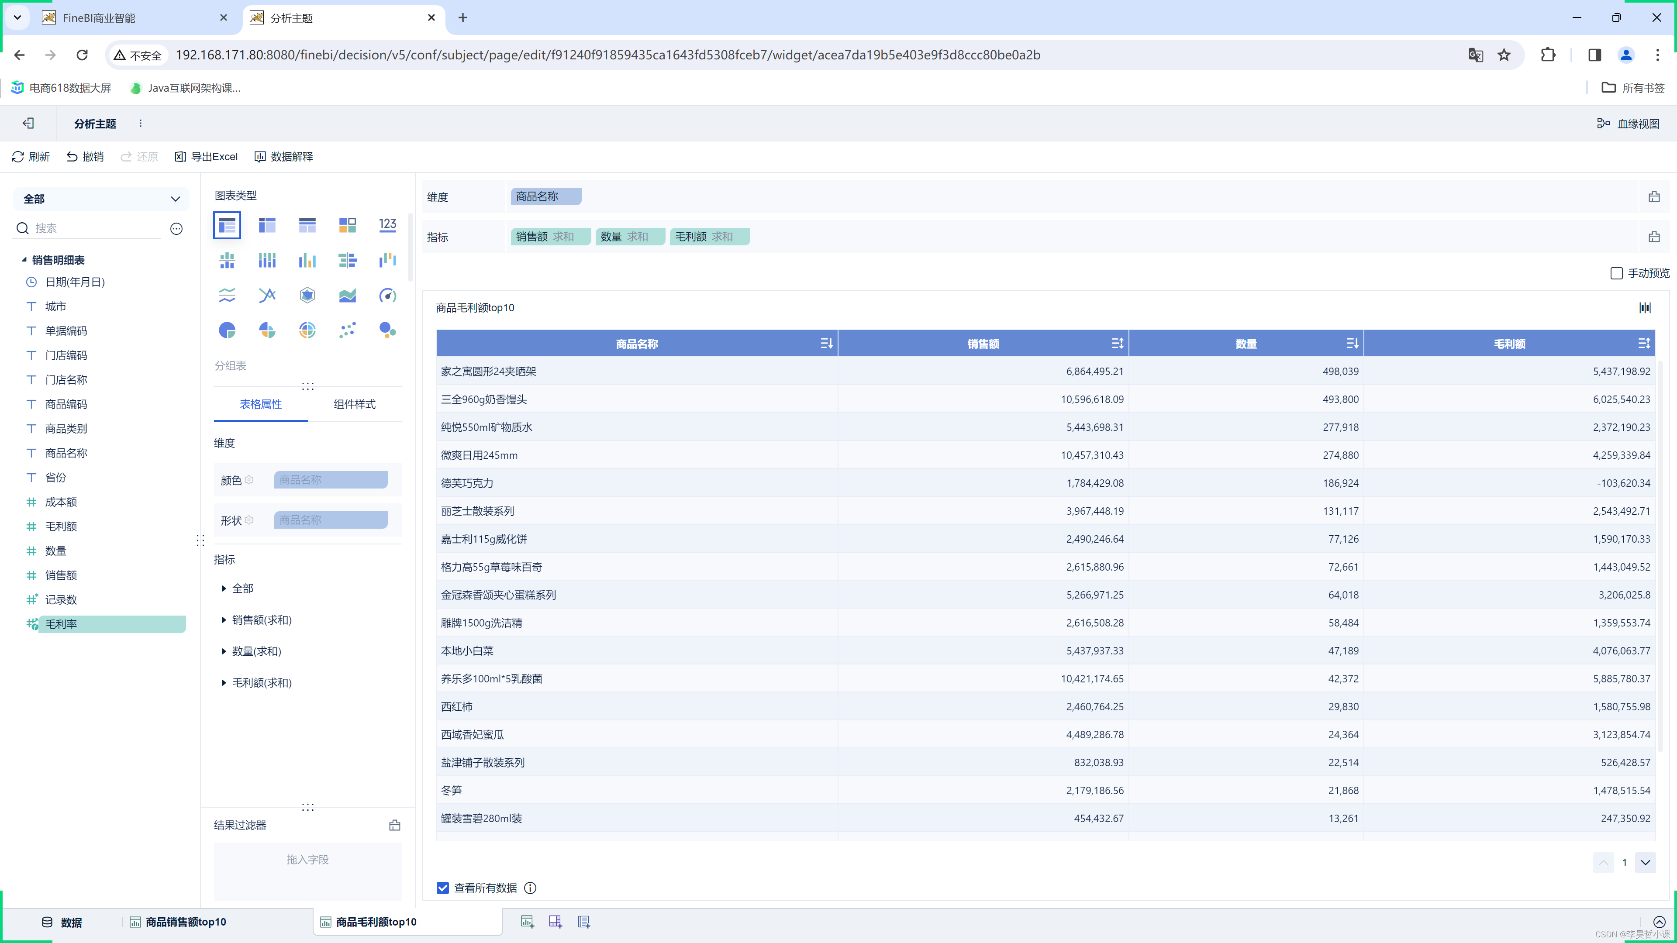
Task: Select the grouped table chart type
Action: [227, 225]
